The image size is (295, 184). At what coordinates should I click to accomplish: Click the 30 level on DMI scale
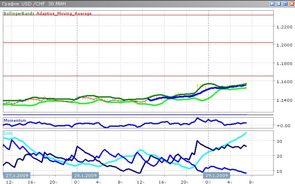pos(279,141)
